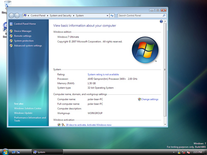Screen dimensions: 207x155
Task: Click the scrollbar down arrow
Action: pyautogui.click(x=165, y=124)
